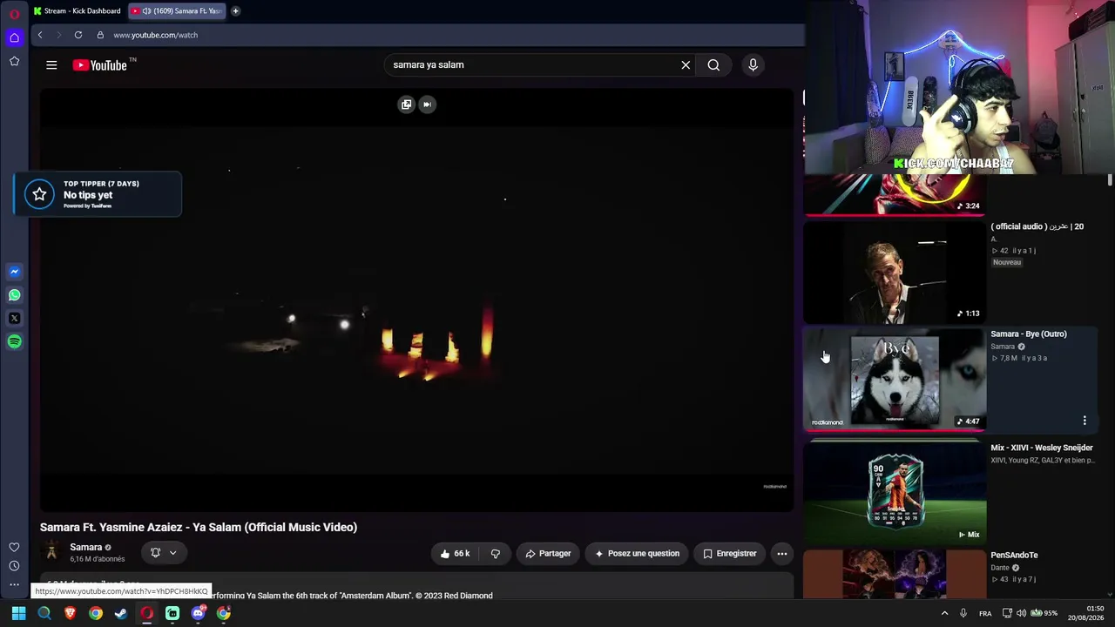This screenshot has height=627, width=1115.
Task: Open volume control in system tray
Action: coord(1021,613)
